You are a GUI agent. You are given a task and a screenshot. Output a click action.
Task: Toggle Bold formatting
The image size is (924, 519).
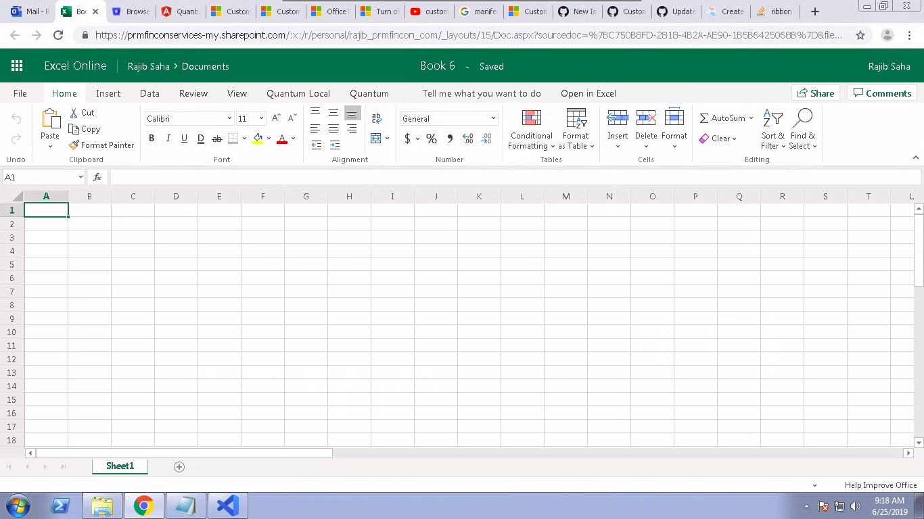tap(152, 139)
